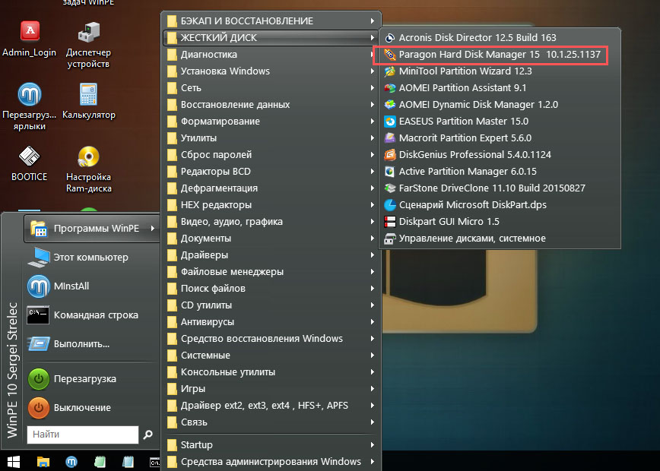Open the Microsoft DiskPart script icon
The image size is (660, 471).
[390, 205]
